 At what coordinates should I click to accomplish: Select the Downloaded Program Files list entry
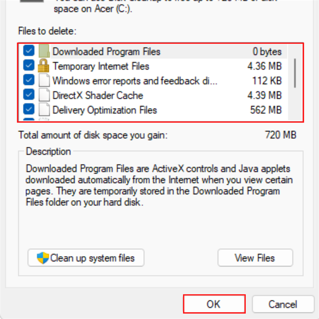pos(106,51)
